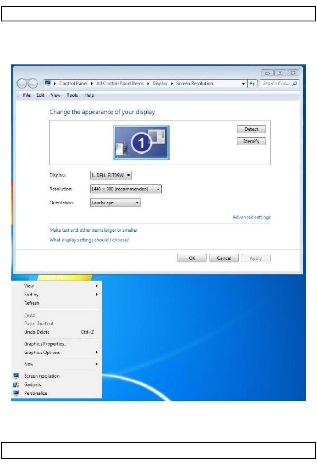Click the search magnifier icon

[294, 84]
